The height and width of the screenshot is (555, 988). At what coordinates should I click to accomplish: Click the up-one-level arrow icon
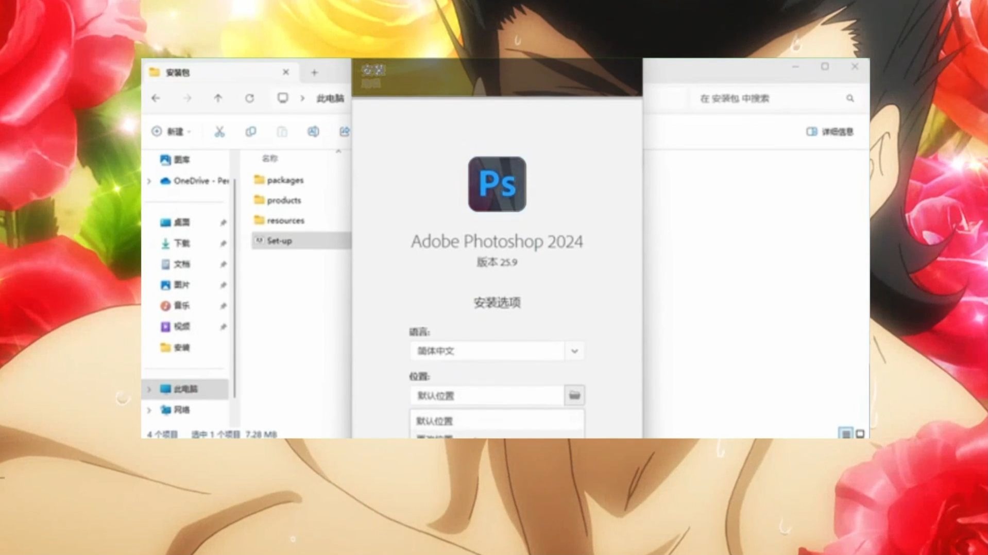(218, 98)
